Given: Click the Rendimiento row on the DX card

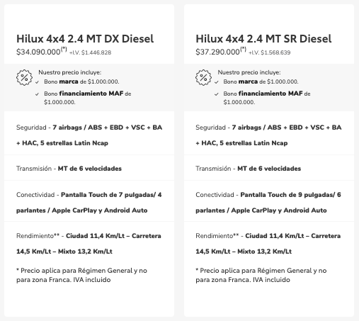Looking at the screenshot, I should tap(89, 244).
